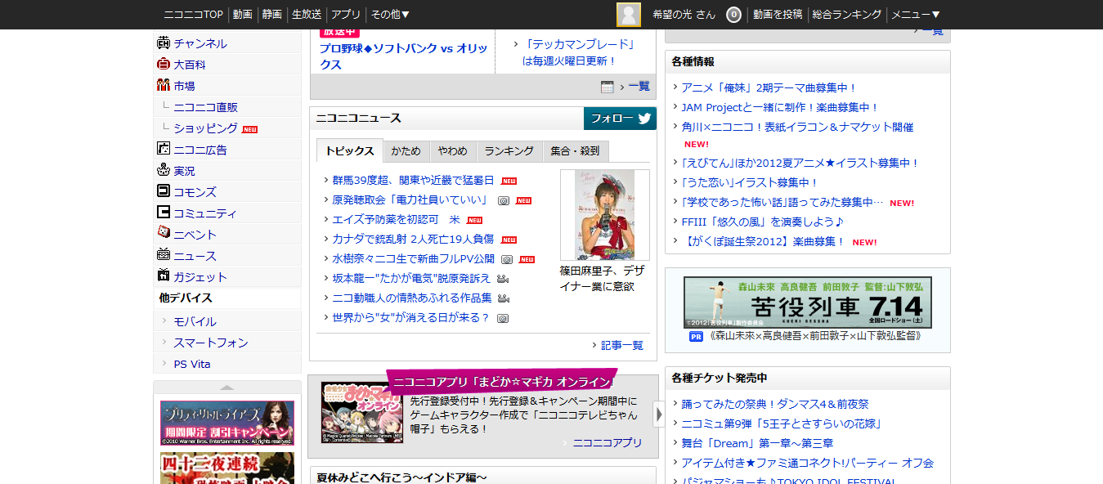Open JAM Projectと一緒に制作 link

pos(780,107)
